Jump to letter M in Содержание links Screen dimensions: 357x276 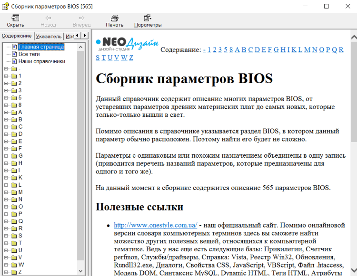click(x=307, y=49)
